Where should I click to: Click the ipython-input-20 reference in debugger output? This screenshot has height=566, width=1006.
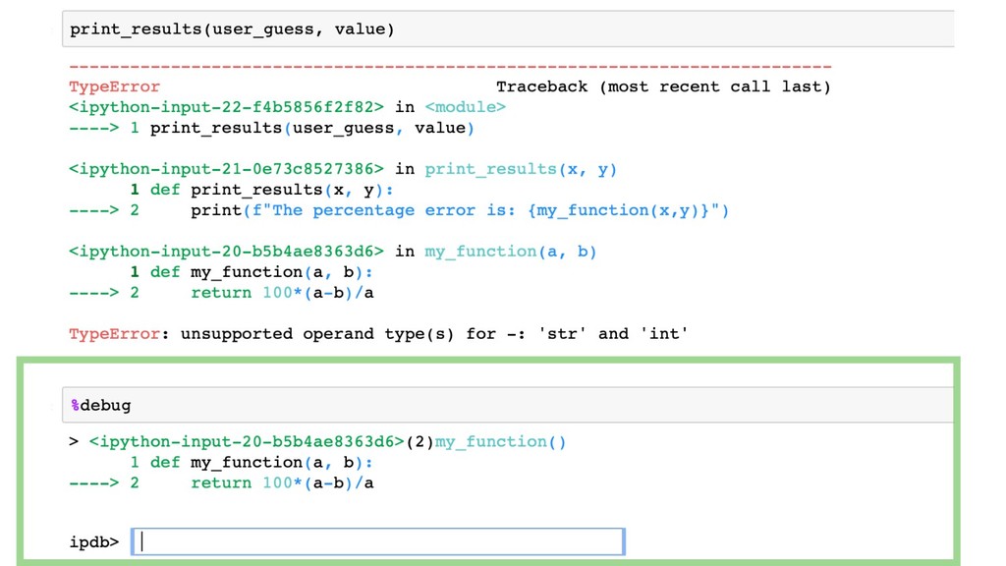coord(247,441)
